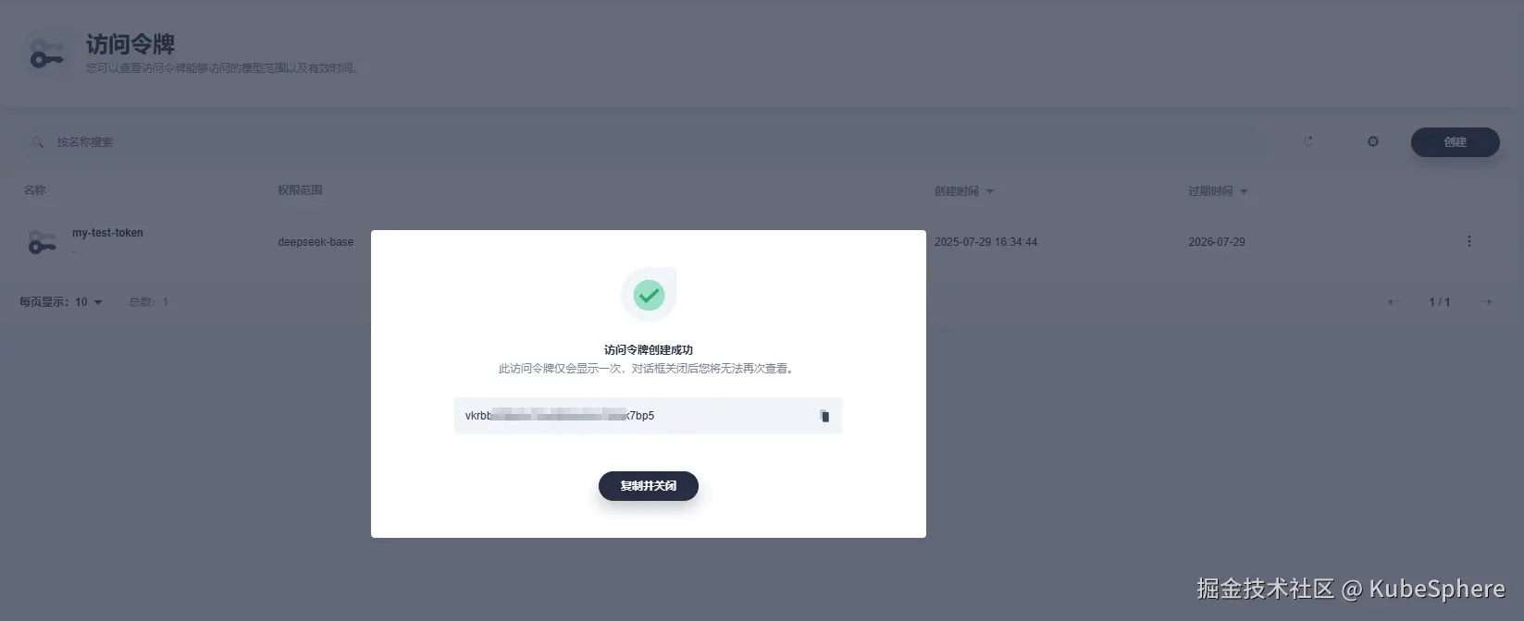This screenshot has width=1524, height=621.
Task: Open 每页显示 10 page size dropdown
Action: point(89,302)
